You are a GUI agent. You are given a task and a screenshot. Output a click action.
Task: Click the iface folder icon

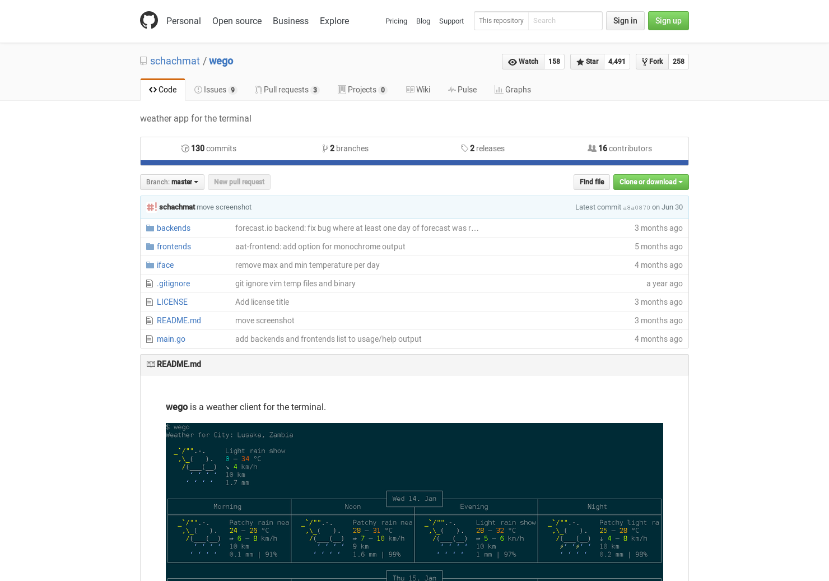click(x=150, y=265)
